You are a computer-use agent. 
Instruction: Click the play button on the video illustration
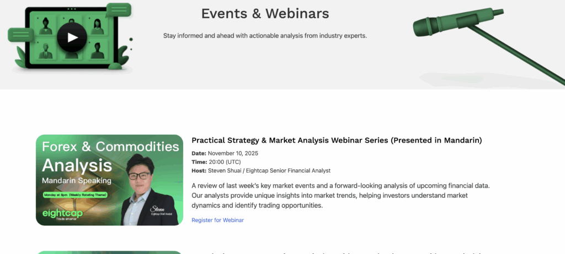pyautogui.click(x=72, y=37)
